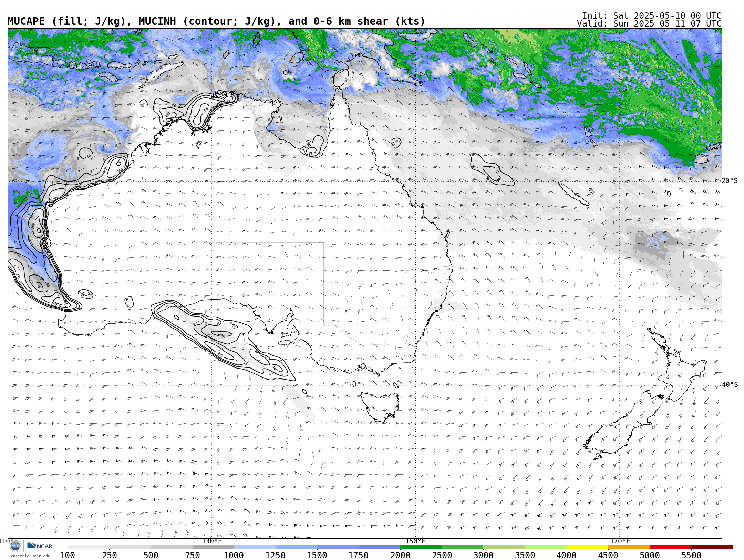The image size is (744, 560).
Task: Pick the yellow 4000–4500 colorbar segment
Action: click(587, 547)
